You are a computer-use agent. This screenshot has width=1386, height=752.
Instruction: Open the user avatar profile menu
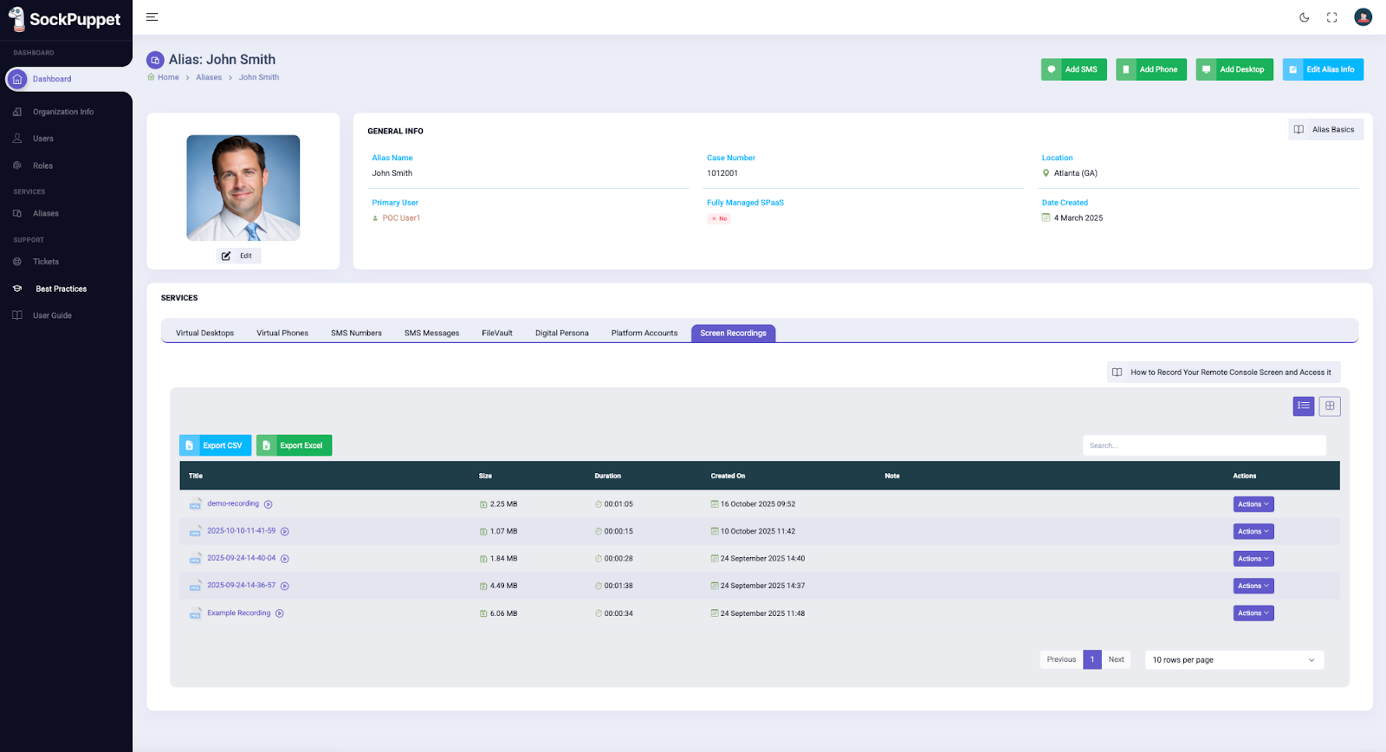pyautogui.click(x=1363, y=17)
